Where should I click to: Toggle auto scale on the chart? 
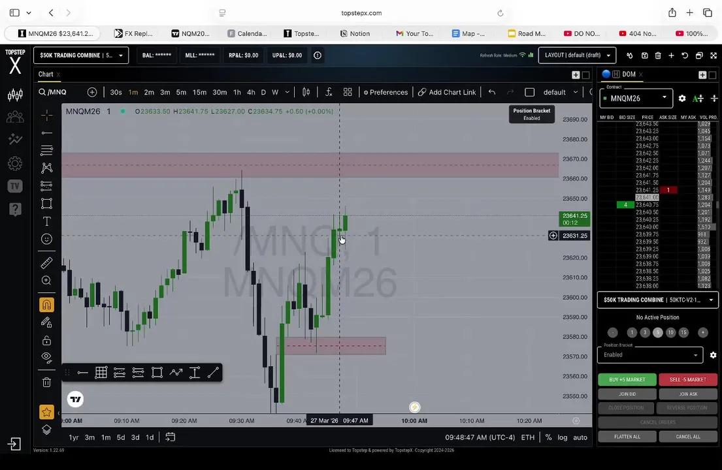(x=580, y=437)
